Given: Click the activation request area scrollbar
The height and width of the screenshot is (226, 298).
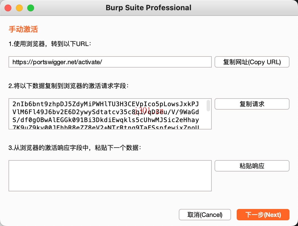Looking at the screenshot, I should (x=208, y=106).
